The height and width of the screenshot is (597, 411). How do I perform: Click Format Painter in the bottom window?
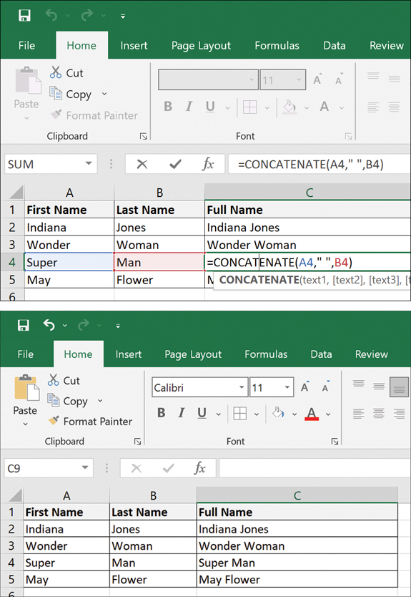click(90, 421)
